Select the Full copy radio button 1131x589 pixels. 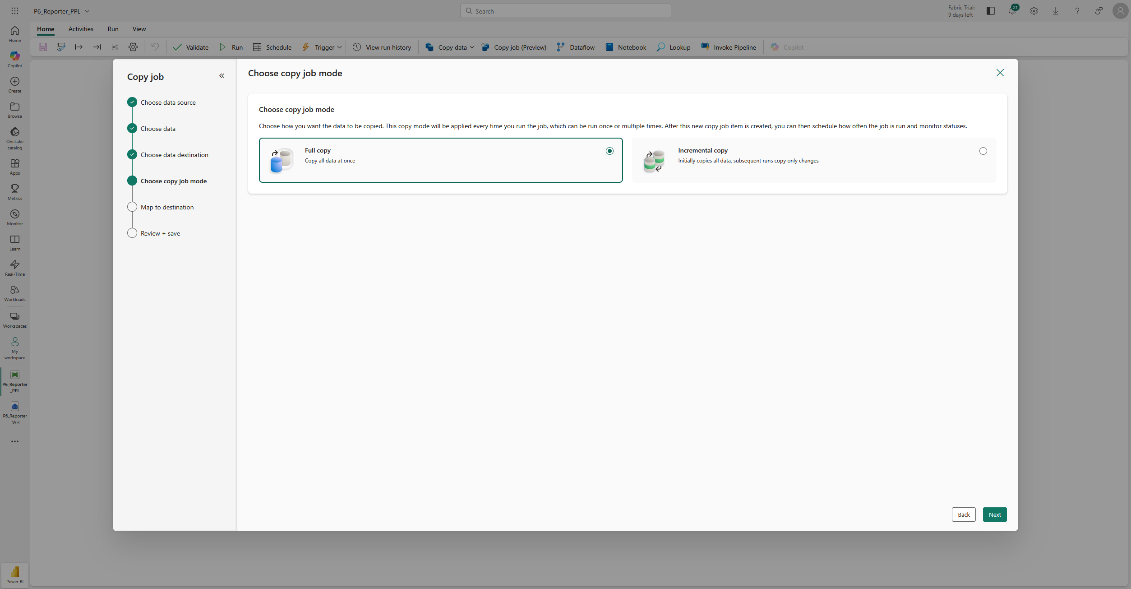point(609,151)
